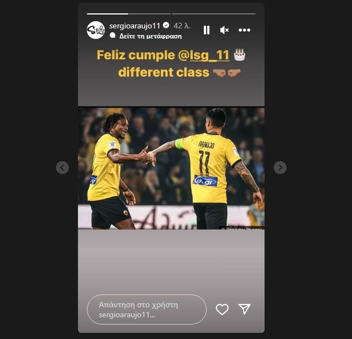
Task: Pause the story playback
Action: pyautogui.click(x=206, y=30)
